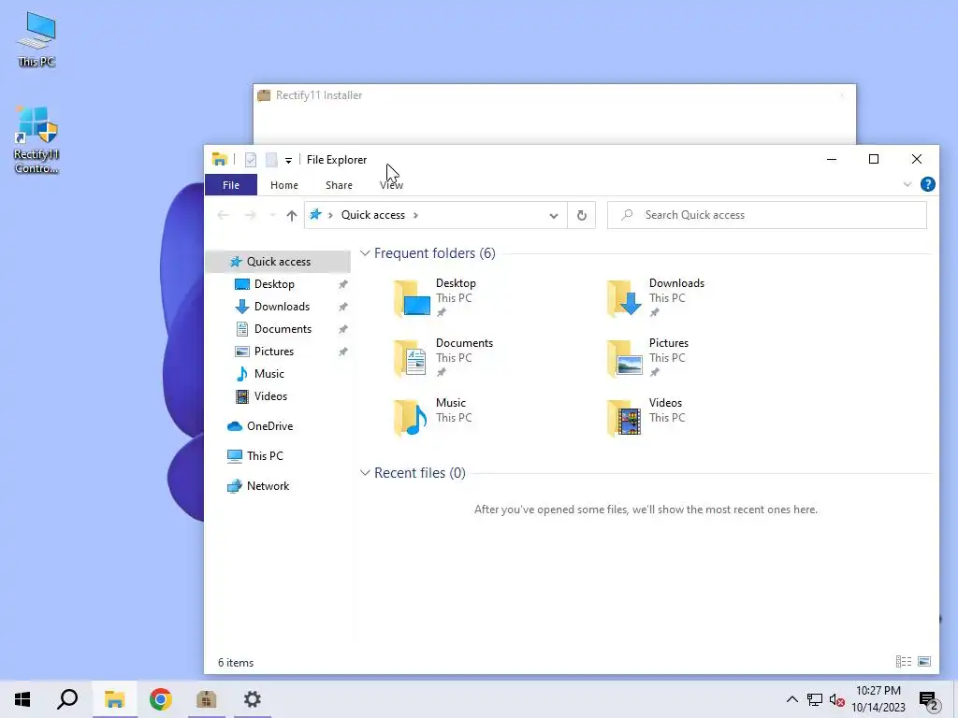
Task: Open the blue Help icon
Action: (x=927, y=184)
